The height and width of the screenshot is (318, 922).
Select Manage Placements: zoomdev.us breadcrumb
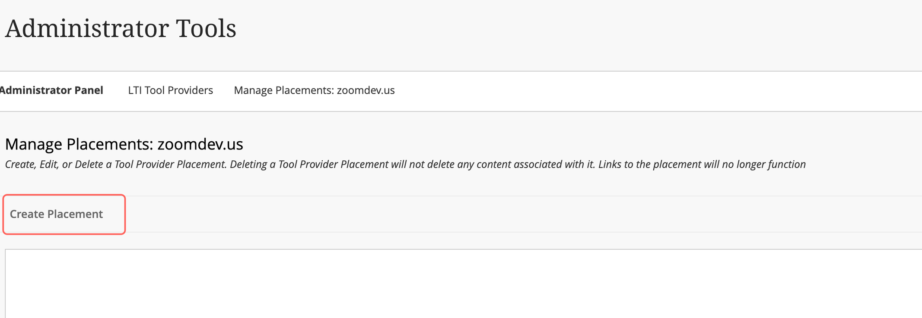click(314, 90)
